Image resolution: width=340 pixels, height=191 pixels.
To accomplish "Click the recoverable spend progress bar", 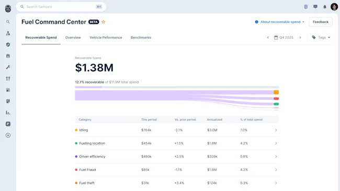I will (177, 87).
